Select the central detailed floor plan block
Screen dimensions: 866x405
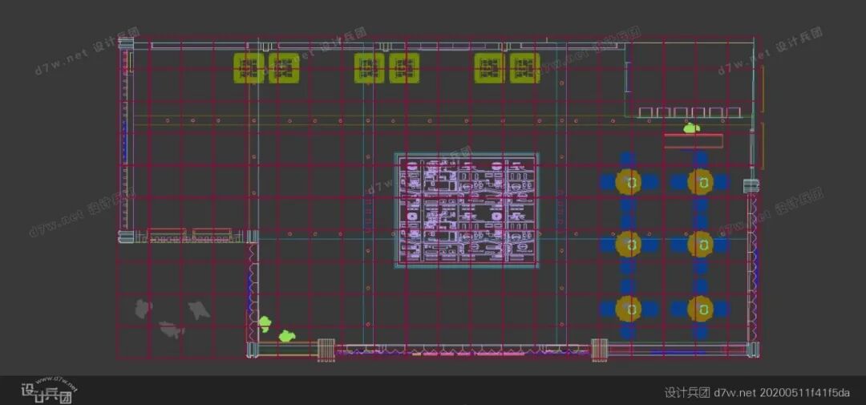(467, 210)
